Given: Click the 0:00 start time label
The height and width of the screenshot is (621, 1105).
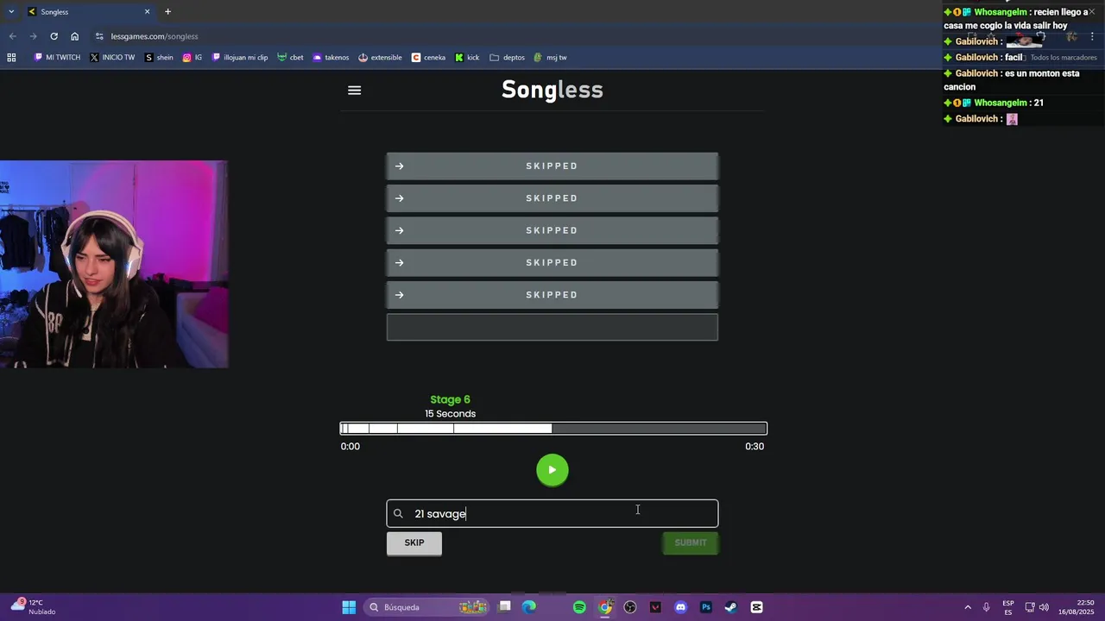Looking at the screenshot, I should [350, 446].
